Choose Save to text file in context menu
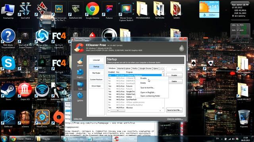The height and width of the screenshot is (142, 254). click(147, 88)
